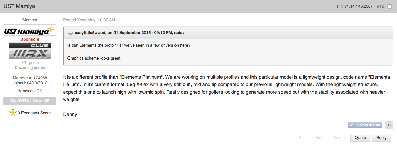Click the GolfWRX Likes : 36 badge
397x147 pixels.
(x=30, y=101)
